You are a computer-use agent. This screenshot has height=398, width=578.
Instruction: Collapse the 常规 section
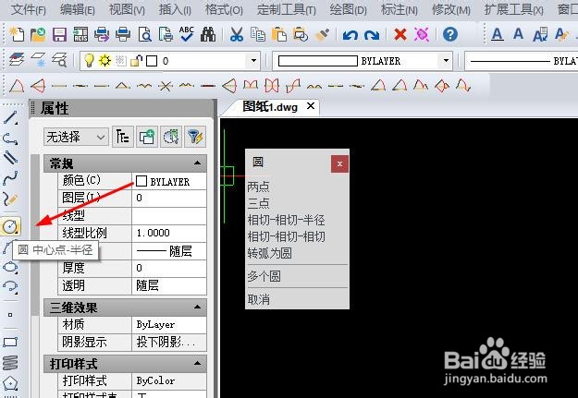click(x=197, y=163)
